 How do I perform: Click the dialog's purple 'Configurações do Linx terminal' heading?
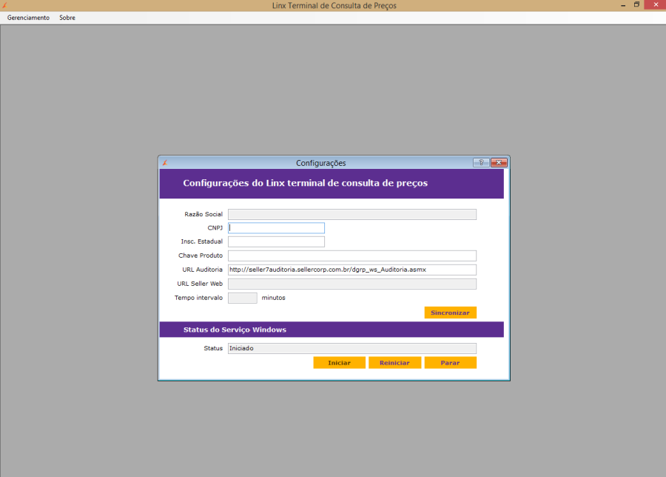(305, 183)
